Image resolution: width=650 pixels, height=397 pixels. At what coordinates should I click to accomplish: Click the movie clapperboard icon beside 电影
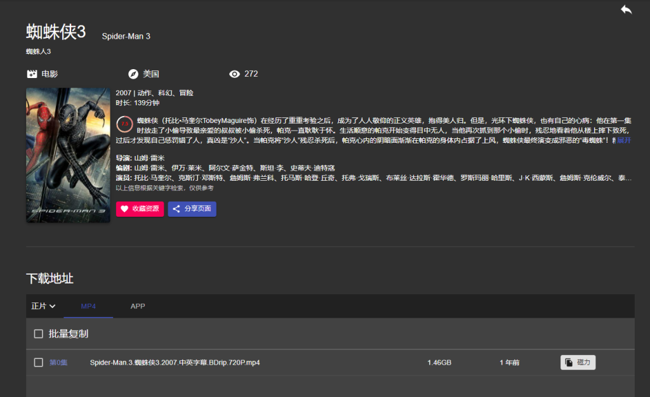32,74
